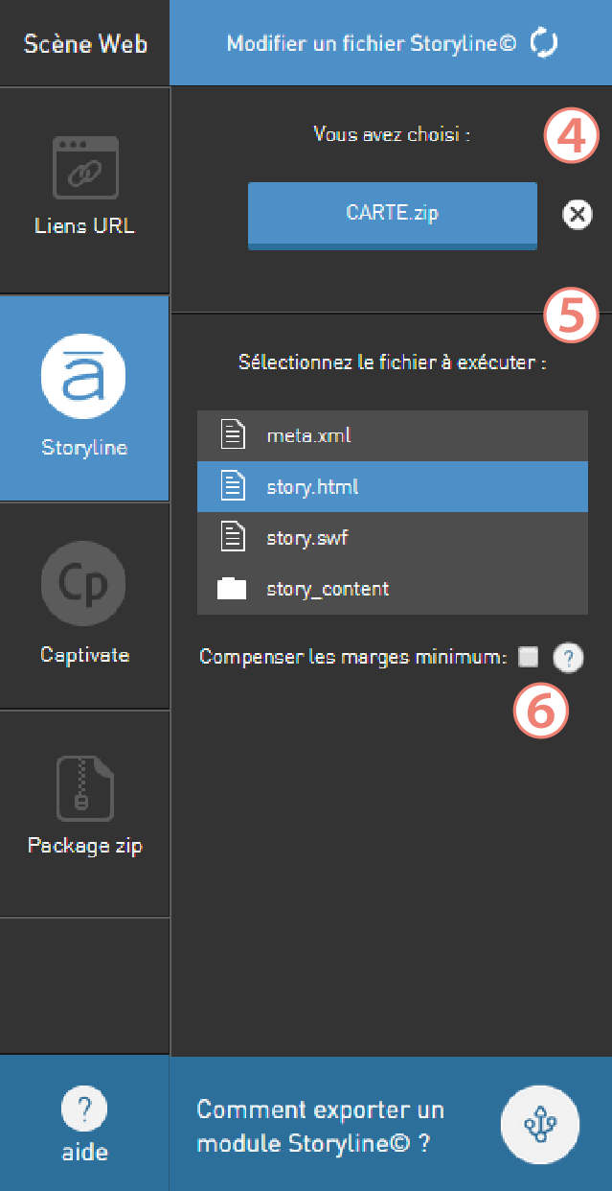This screenshot has height=1191, width=612.
Task: Select the Storyline logo icon
Action: click(x=84, y=378)
